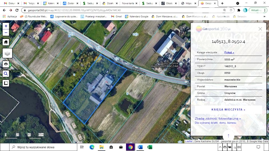Print the current map view
This screenshot has height=151, width=269.
tap(6, 64)
